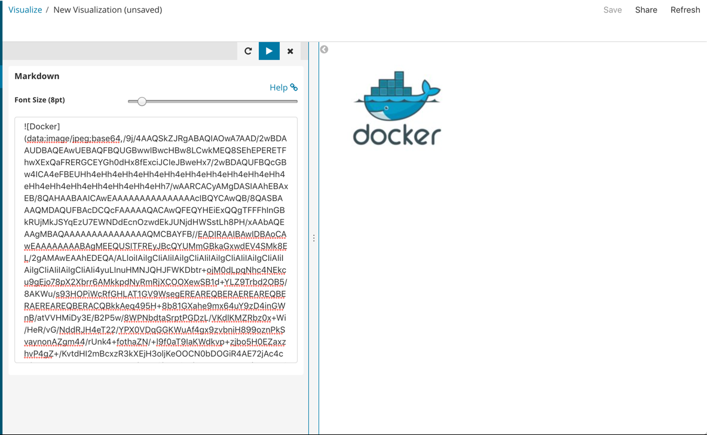Apply changes with the blue play button

pyautogui.click(x=269, y=51)
